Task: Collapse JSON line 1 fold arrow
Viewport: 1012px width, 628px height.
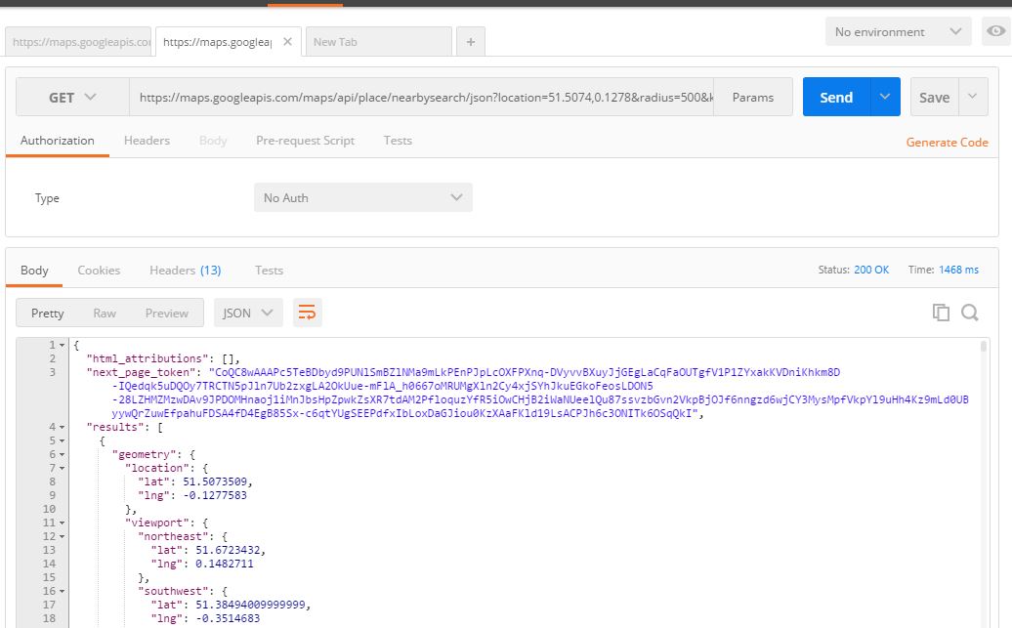Action: [x=62, y=346]
